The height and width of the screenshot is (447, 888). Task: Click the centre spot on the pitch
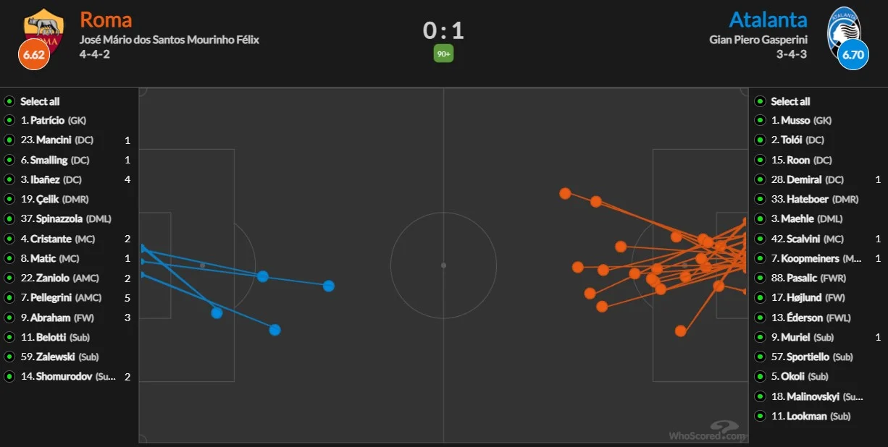tap(443, 265)
